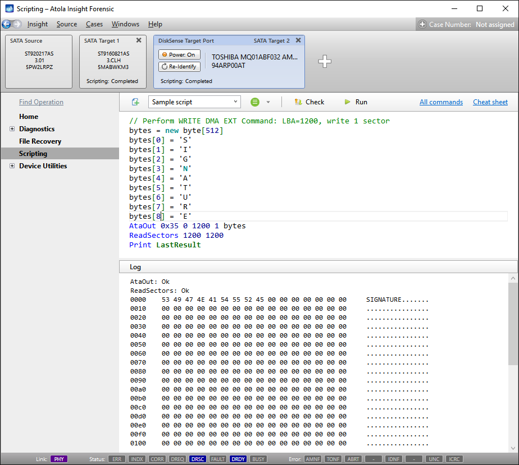Open the All commands link
This screenshot has height=465, width=519.
(441, 102)
